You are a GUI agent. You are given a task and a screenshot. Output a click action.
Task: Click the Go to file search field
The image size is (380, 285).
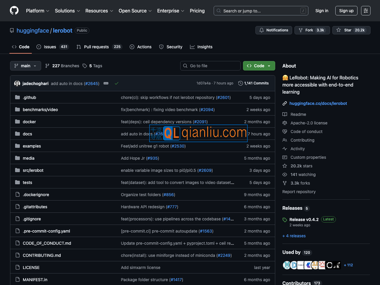point(210,66)
